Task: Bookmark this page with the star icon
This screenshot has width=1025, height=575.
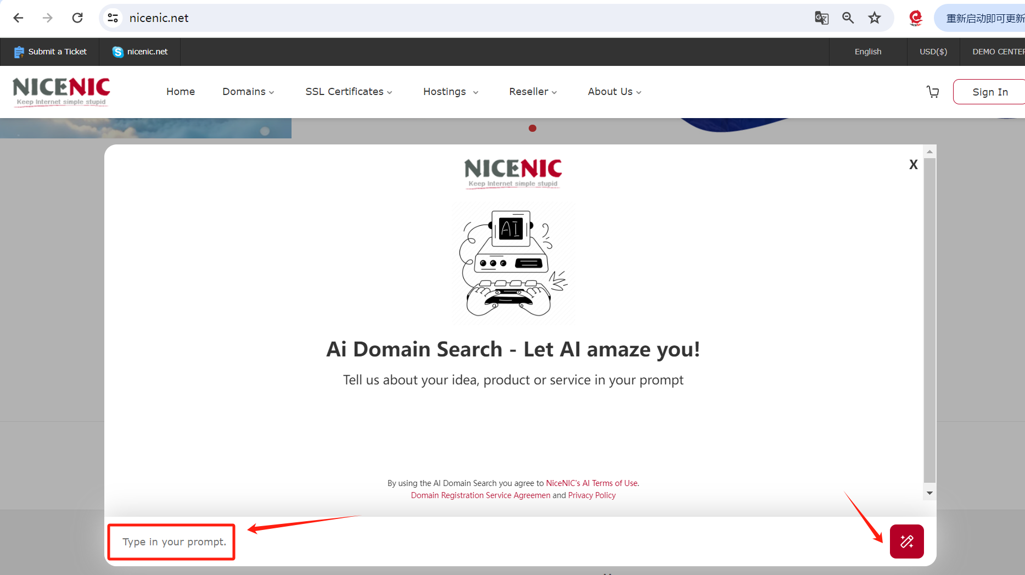Action: click(x=875, y=18)
